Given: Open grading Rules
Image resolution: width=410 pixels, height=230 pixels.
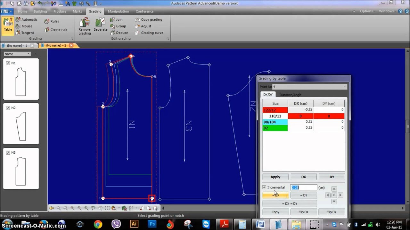Looking at the screenshot, I should (52, 21).
